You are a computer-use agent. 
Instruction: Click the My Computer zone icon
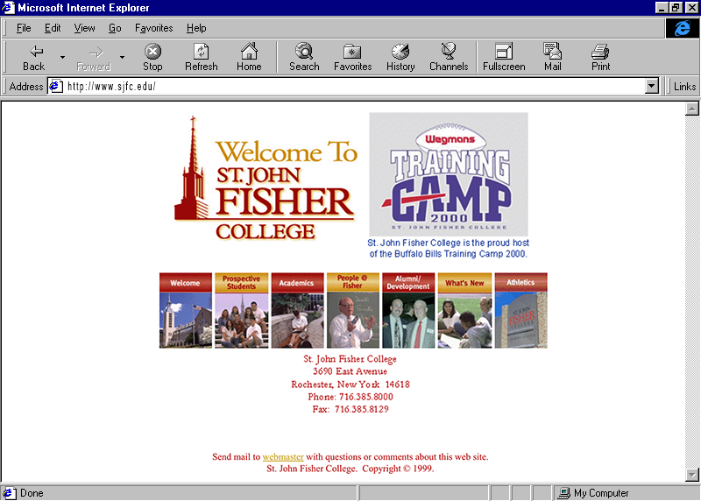[564, 493]
